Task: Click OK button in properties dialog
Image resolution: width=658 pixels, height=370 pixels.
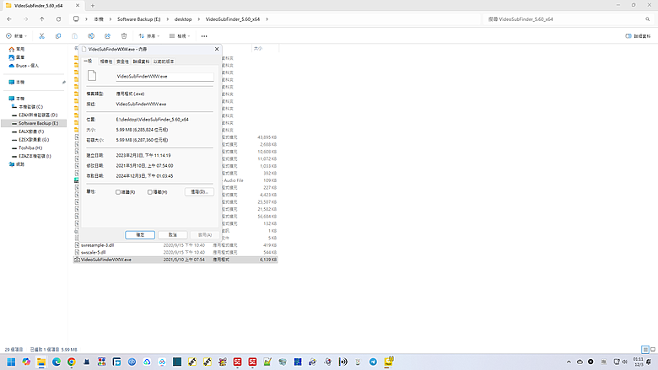Action: point(140,235)
